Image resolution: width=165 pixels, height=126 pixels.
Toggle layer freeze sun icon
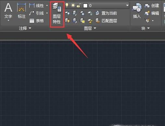(73, 5)
